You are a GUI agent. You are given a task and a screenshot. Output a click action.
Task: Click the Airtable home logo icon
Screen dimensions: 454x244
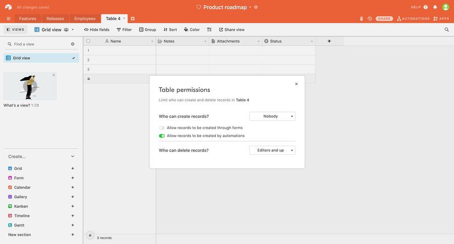8,7
